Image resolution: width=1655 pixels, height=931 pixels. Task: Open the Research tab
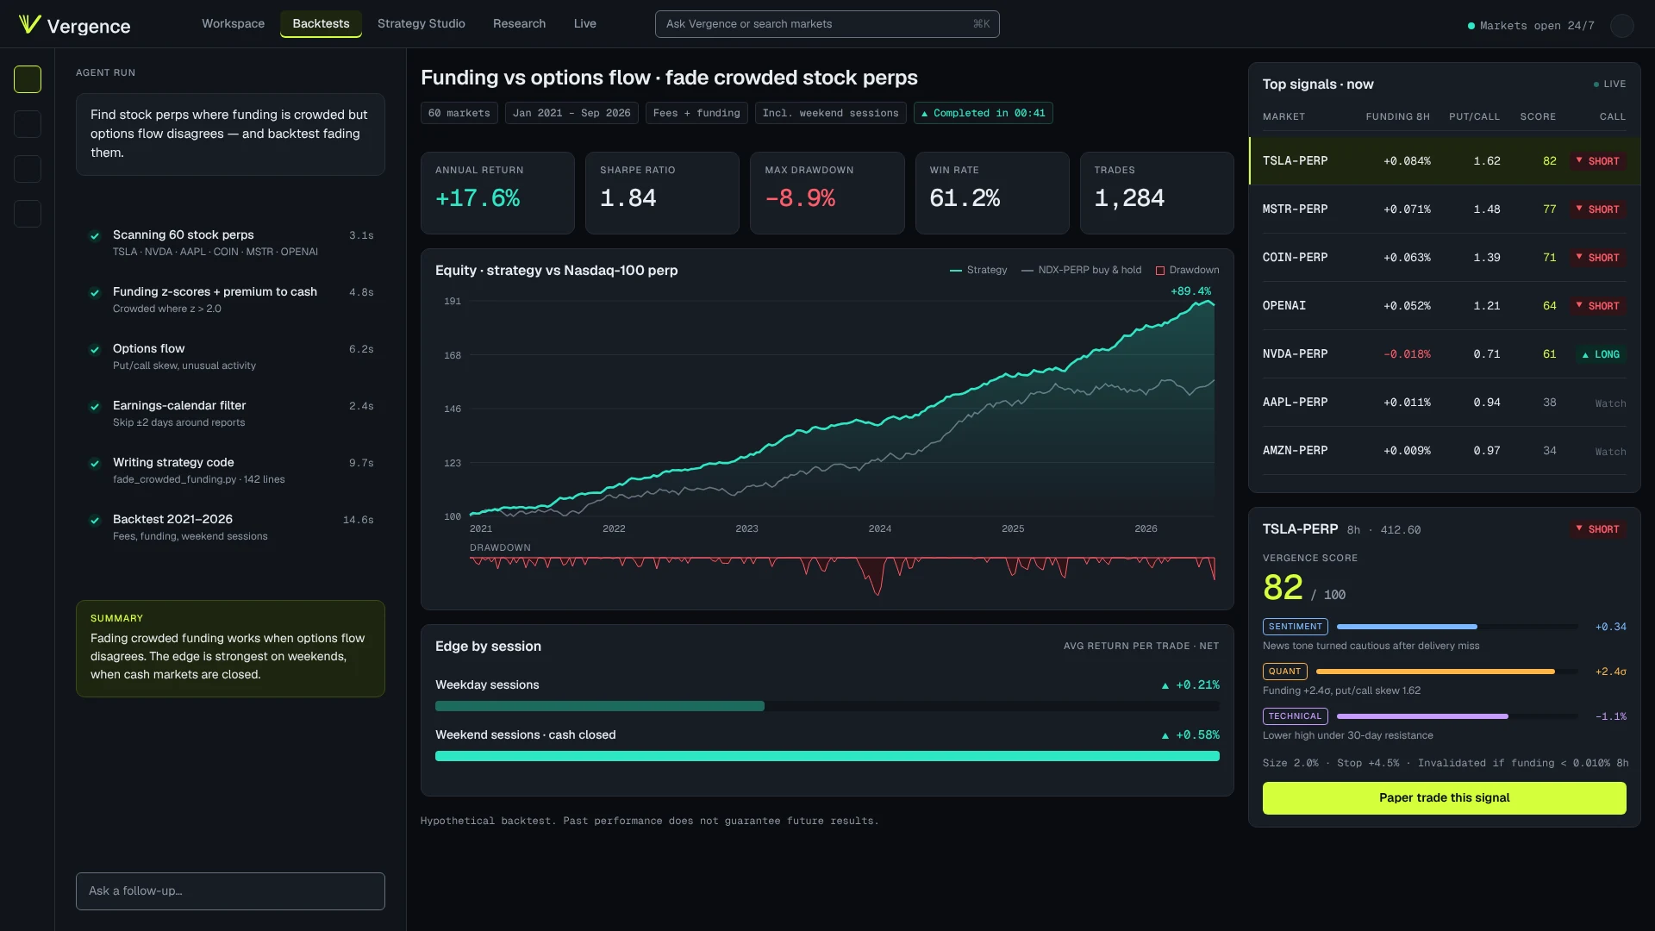click(519, 24)
